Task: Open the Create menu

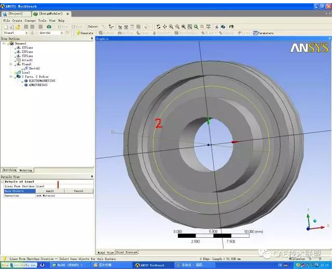Action: (x=17, y=20)
